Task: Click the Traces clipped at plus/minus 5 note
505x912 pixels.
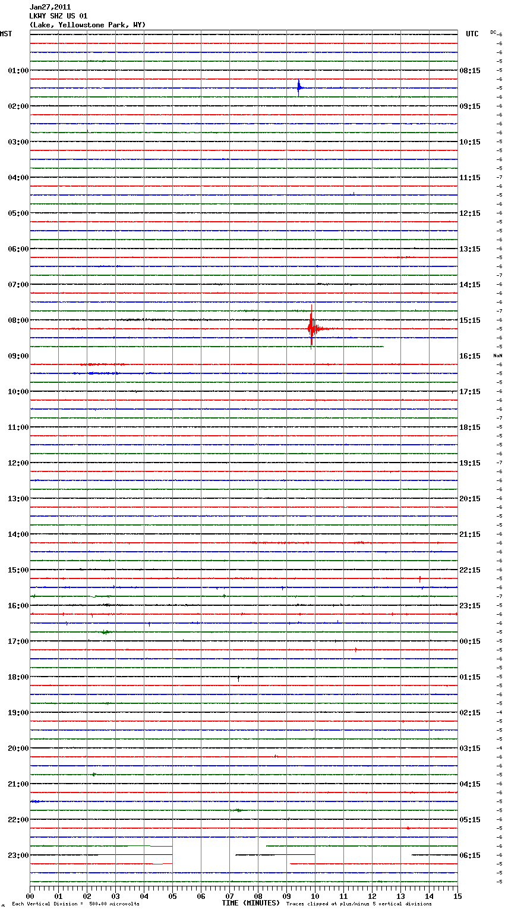Action: (359, 904)
